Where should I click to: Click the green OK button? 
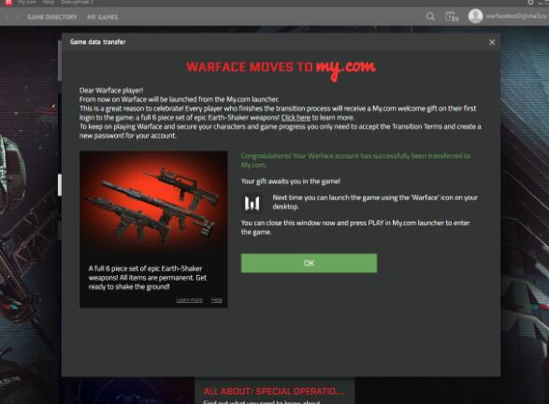coord(309,263)
